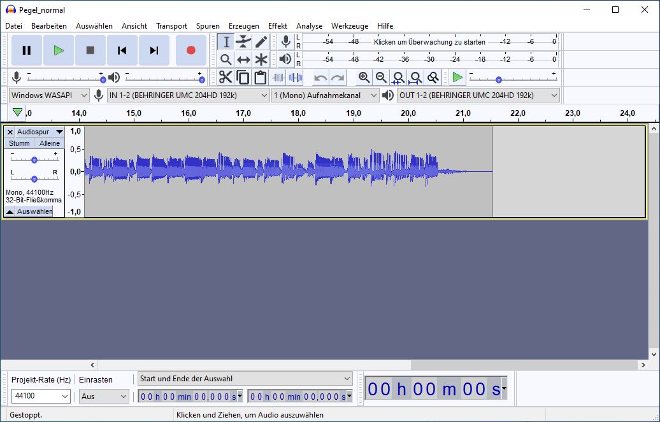Click the Paste clipboard icon

260,78
